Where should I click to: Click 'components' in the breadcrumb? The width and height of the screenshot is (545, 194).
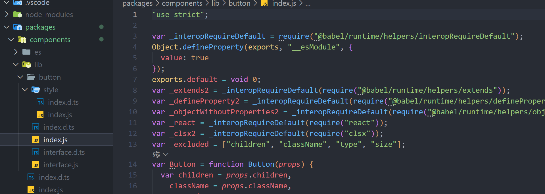click(x=182, y=3)
